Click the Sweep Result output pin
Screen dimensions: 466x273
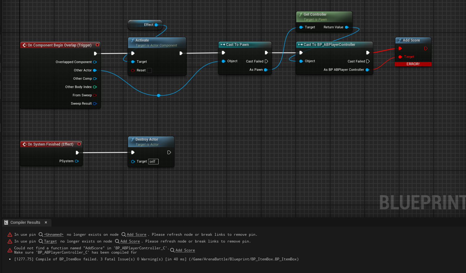pyautogui.click(x=95, y=103)
